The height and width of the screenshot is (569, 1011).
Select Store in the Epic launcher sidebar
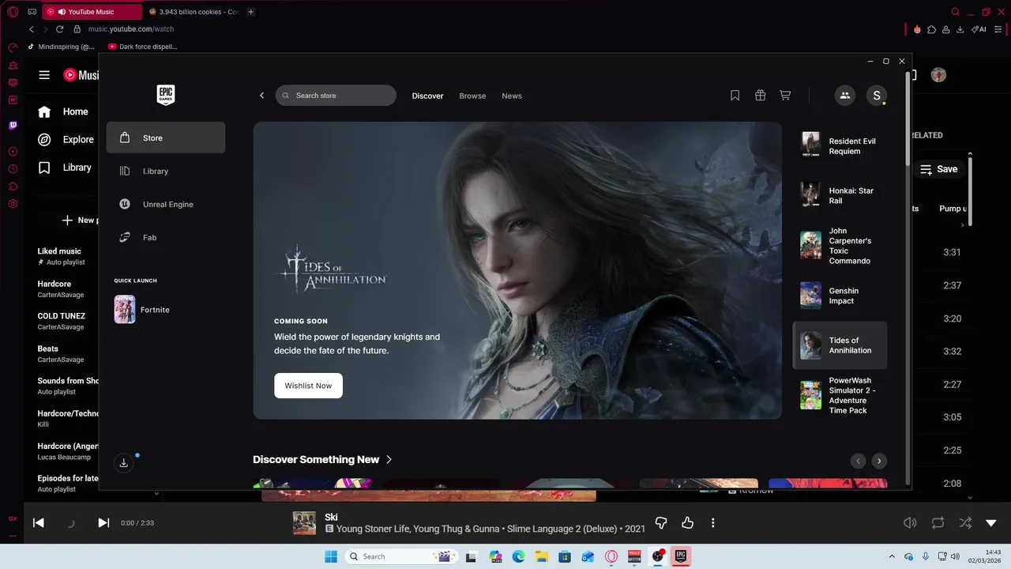[x=166, y=138]
